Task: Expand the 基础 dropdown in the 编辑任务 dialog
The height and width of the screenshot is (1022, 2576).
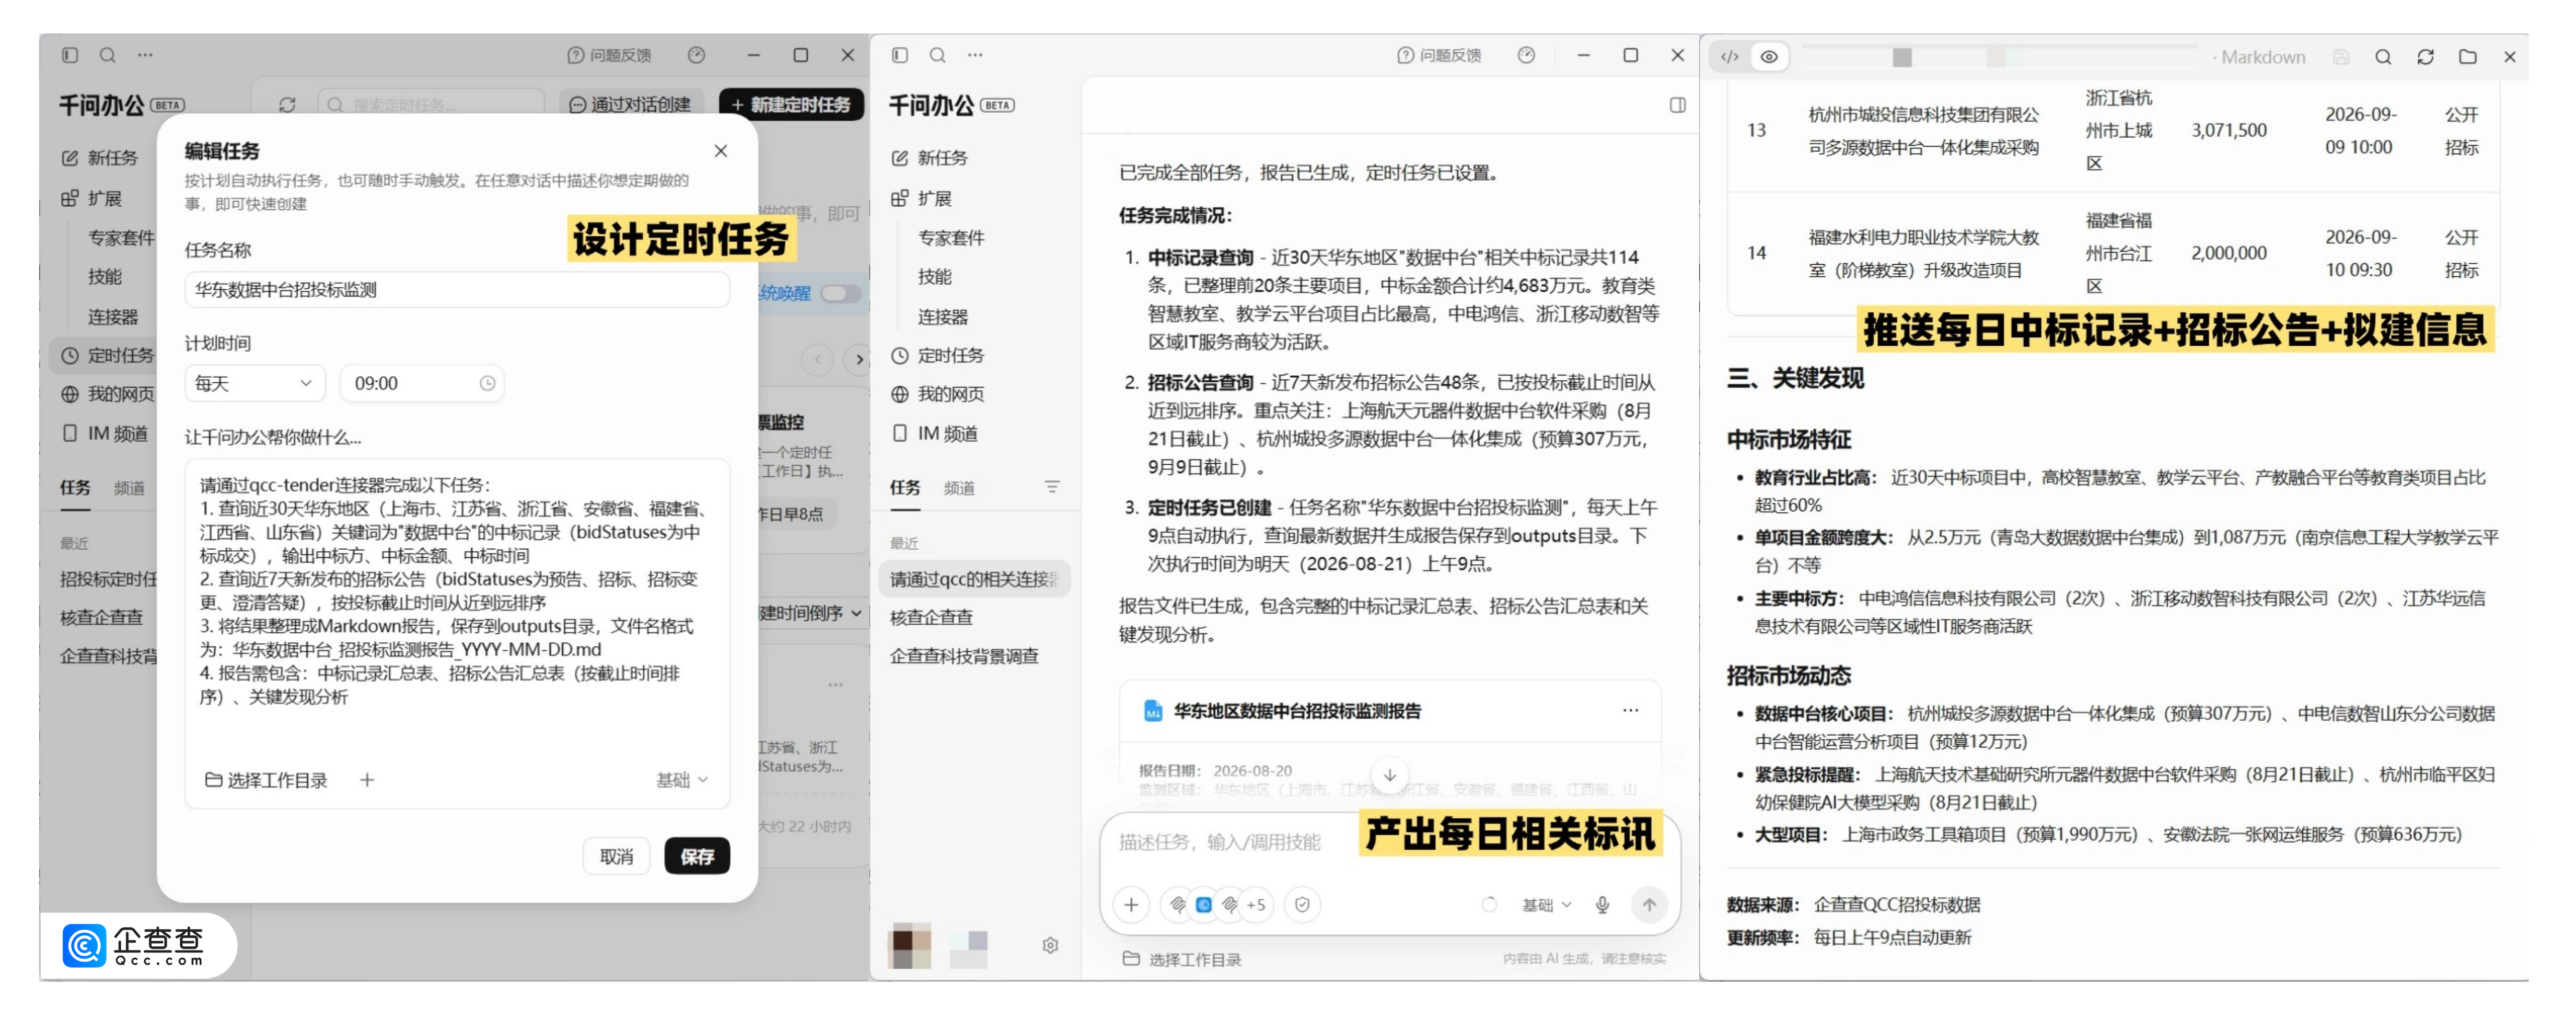Action: point(682,780)
